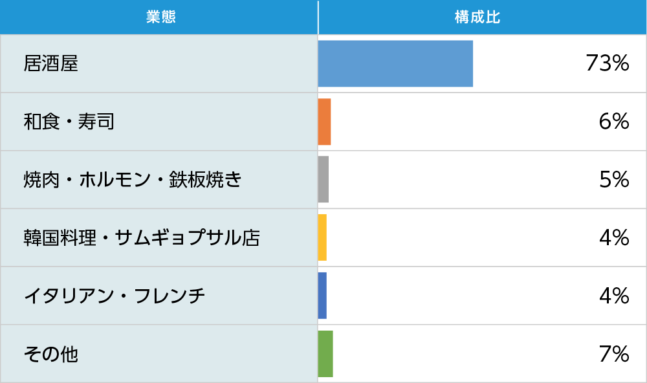Click the gray 焼肉・ホルモン bar
Screen dimensions: 647x383
pos(323,179)
